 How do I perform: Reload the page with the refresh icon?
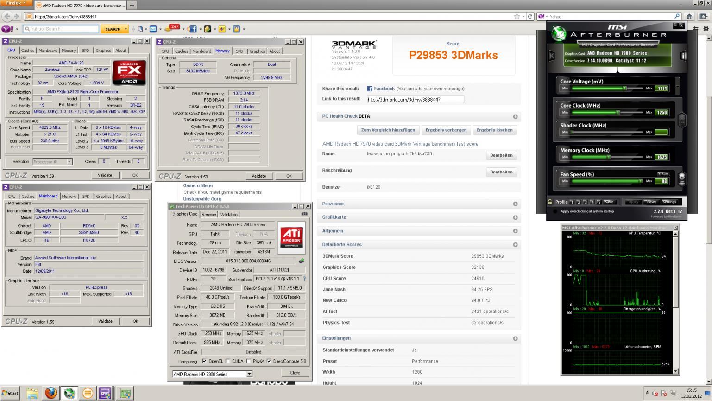[x=530, y=16]
